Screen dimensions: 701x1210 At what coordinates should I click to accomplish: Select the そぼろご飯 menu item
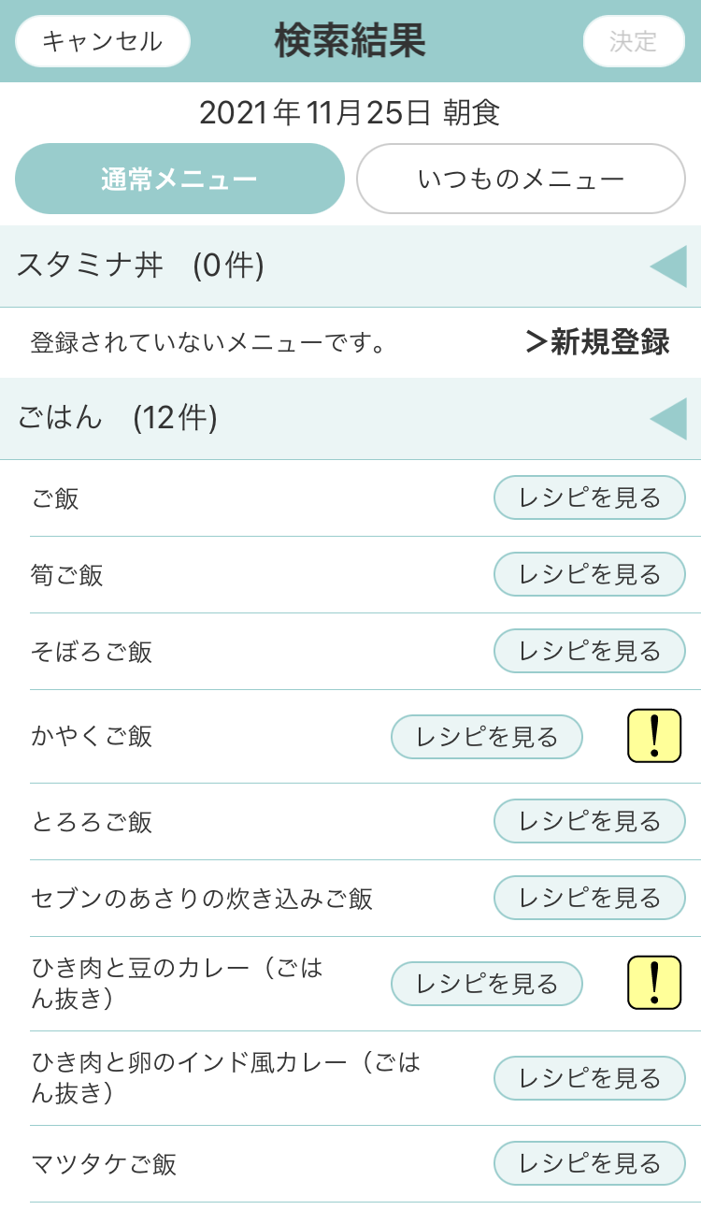click(x=92, y=652)
